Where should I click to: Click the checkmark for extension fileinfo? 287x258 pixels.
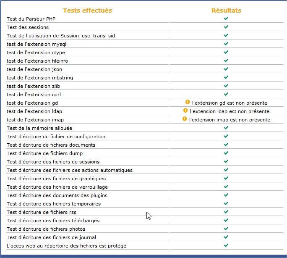tap(226, 61)
